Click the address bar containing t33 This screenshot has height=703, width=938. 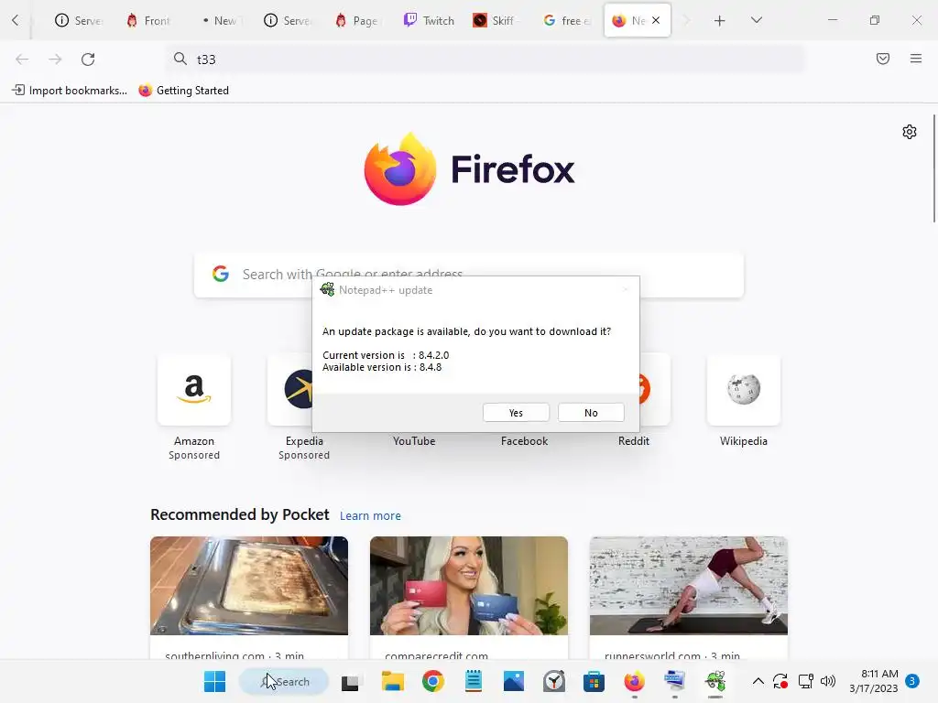(485, 59)
